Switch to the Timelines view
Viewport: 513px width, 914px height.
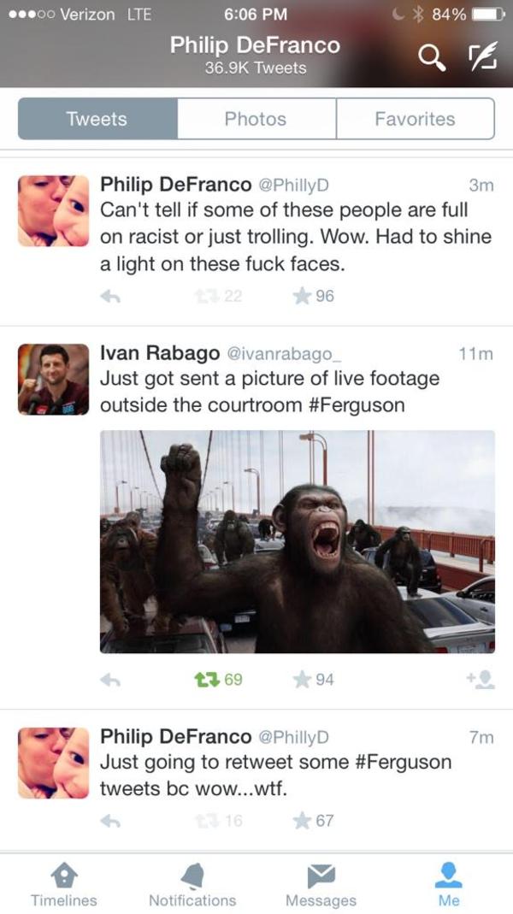[x=64, y=881]
